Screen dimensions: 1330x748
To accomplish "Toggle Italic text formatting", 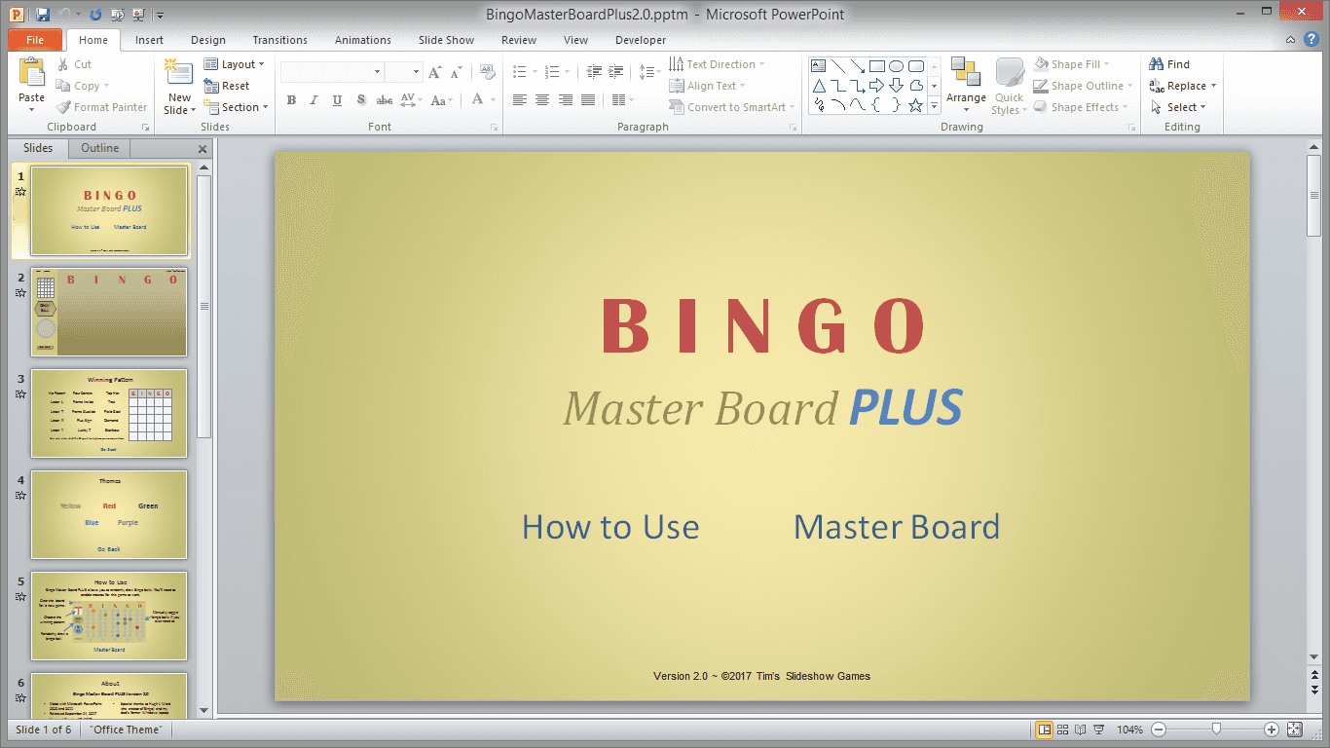I will (x=314, y=100).
